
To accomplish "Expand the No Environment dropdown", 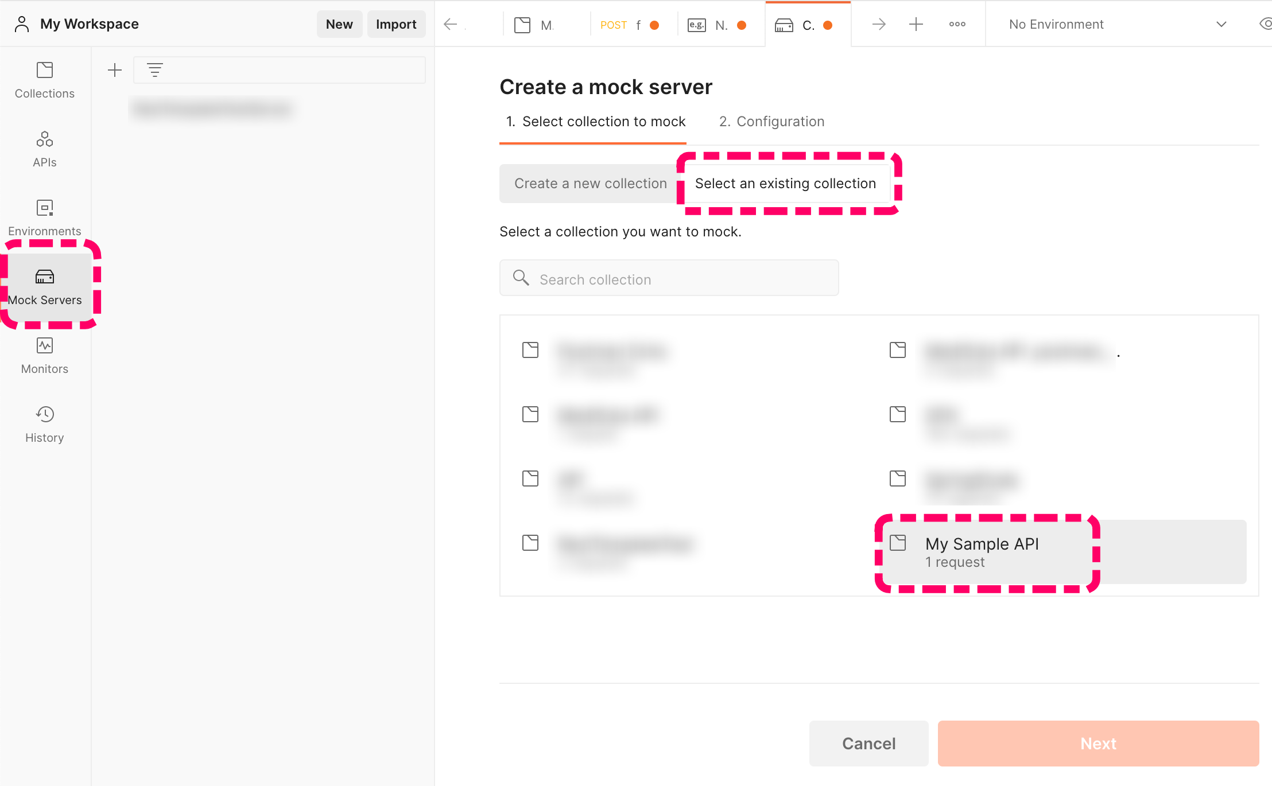I will point(1221,24).
